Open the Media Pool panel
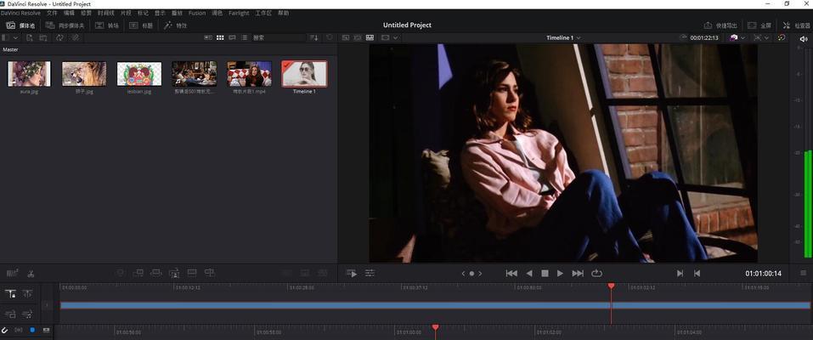Screen dimensions: 813x340 20,25
